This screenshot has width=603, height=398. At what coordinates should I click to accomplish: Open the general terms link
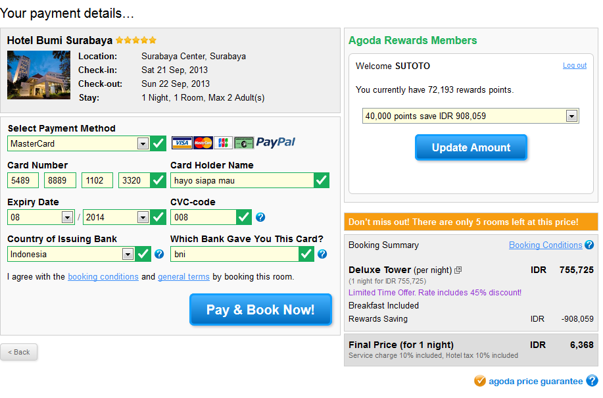(183, 277)
